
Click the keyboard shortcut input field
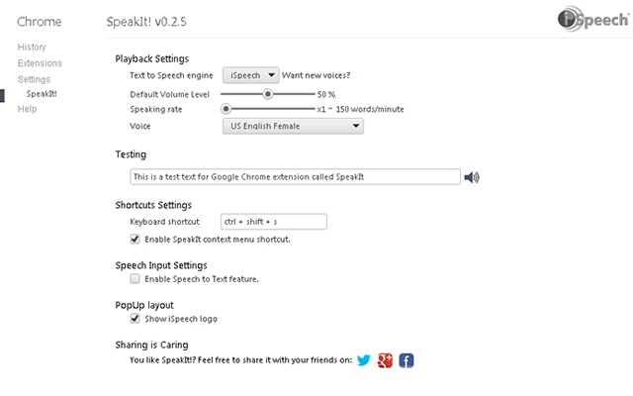pos(274,222)
